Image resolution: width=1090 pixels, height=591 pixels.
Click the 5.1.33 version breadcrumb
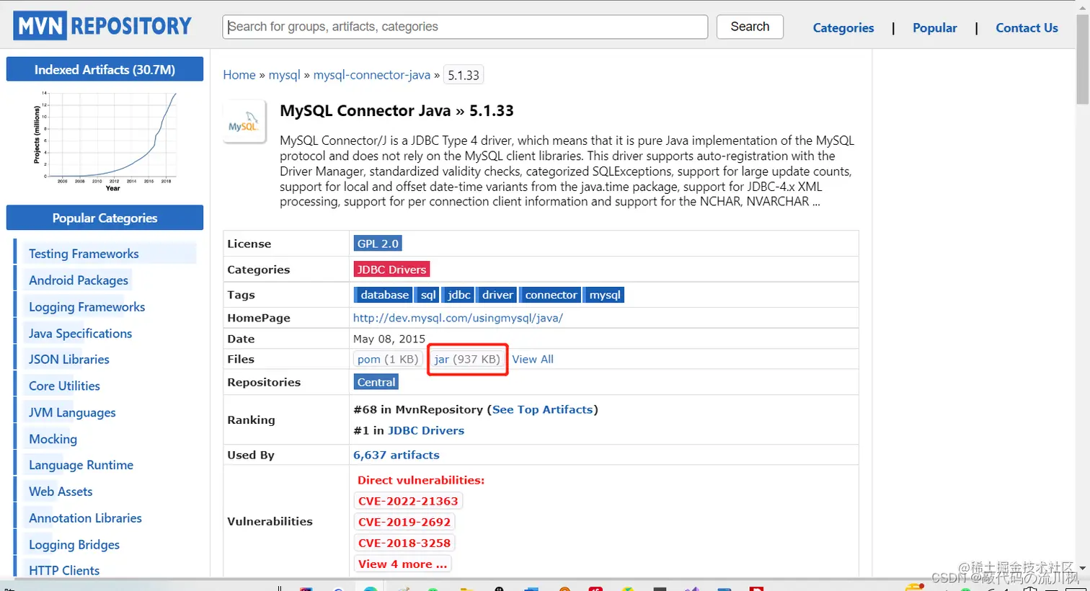pos(464,75)
